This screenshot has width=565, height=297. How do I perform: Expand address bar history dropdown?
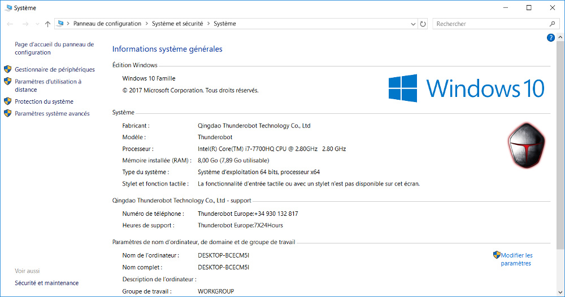tap(413, 24)
